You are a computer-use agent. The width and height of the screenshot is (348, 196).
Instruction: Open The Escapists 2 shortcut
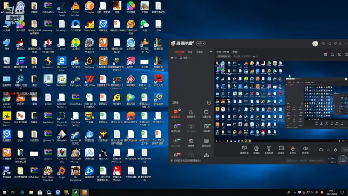click(x=75, y=174)
